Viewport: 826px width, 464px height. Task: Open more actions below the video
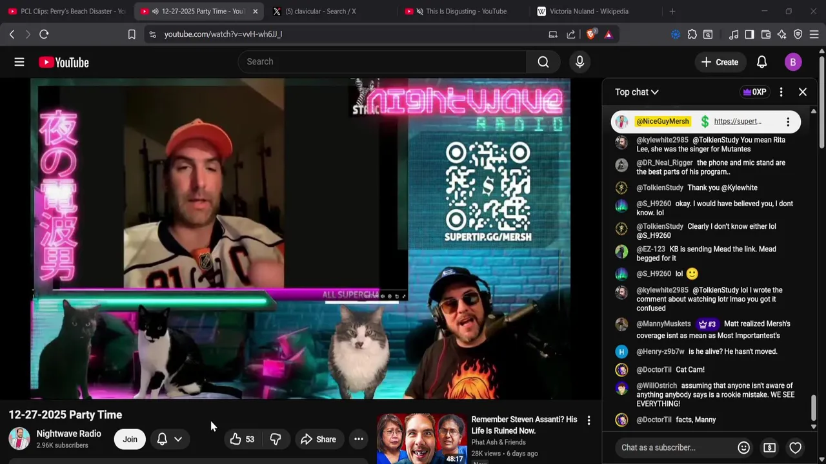click(359, 440)
